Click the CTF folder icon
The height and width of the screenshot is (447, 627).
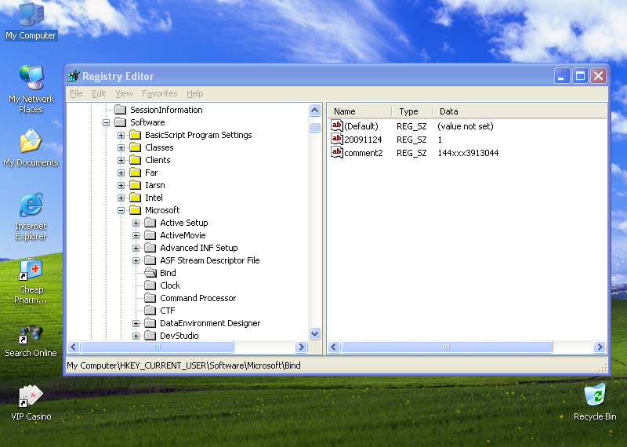pyautogui.click(x=150, y=311)
